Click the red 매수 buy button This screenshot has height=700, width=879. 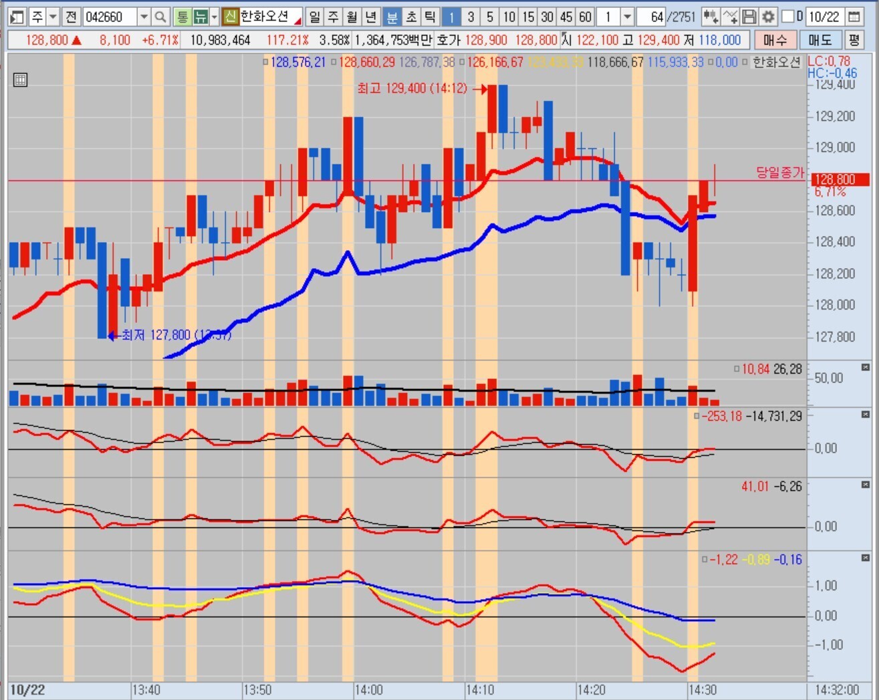coord(775,40)
